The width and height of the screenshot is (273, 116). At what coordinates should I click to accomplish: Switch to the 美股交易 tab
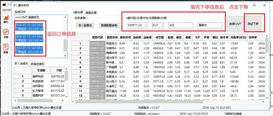(x=91, y=13)
